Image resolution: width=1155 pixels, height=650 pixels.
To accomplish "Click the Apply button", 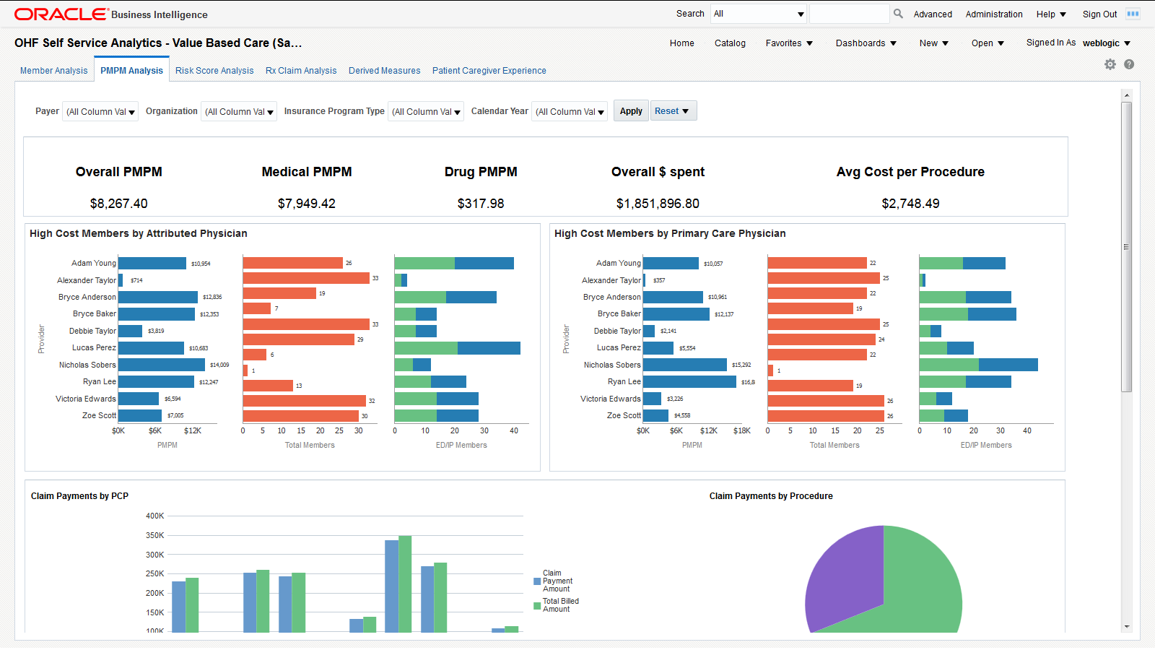I will [x=631, y=110].
